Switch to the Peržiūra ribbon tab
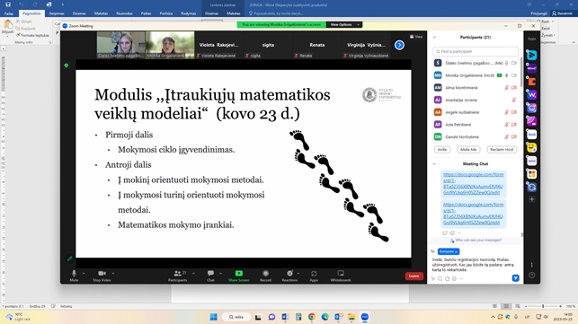578x324 pixels. (166, 13)
